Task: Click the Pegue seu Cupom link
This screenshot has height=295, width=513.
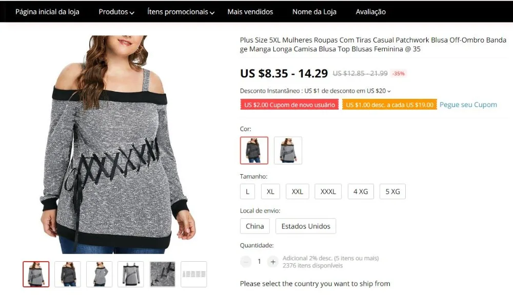Action: point(468,104)
